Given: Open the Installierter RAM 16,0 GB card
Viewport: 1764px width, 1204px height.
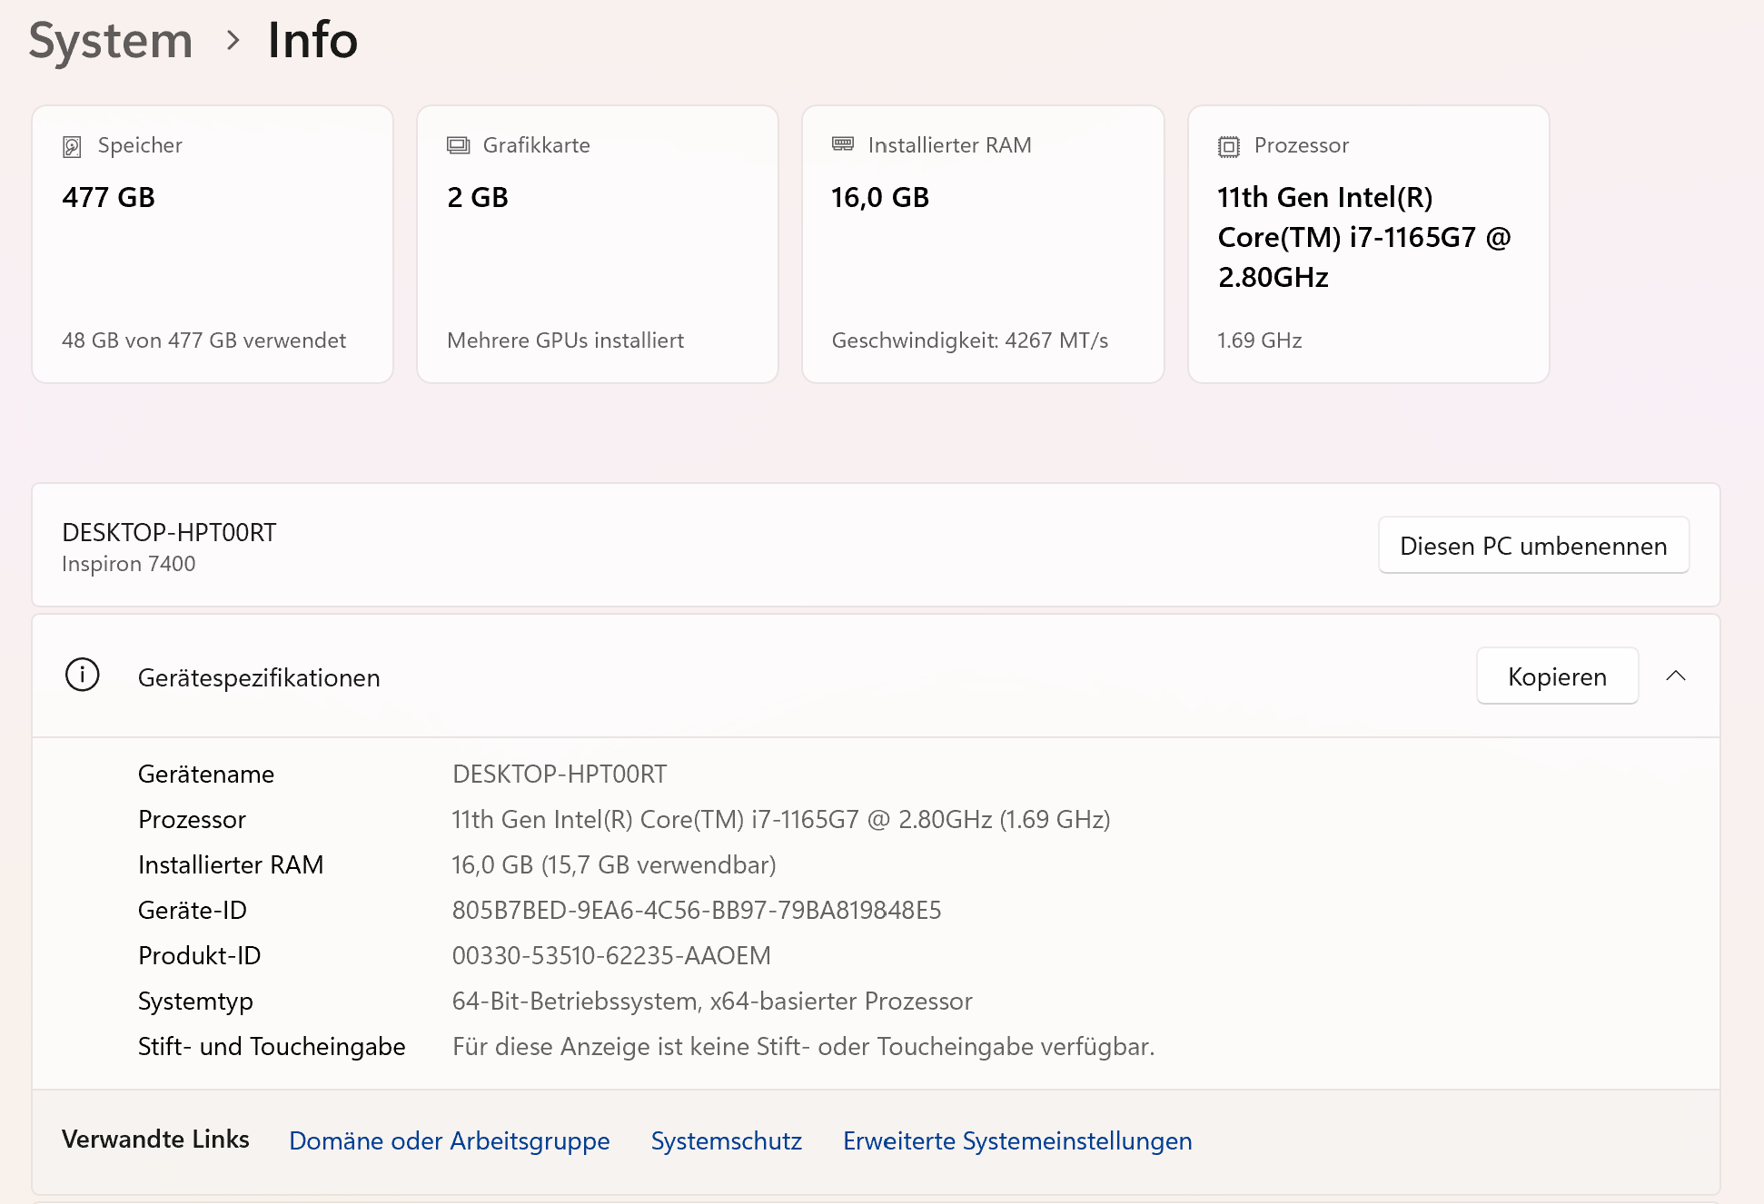Looking at the screenshot, I should tap(983, 244).
